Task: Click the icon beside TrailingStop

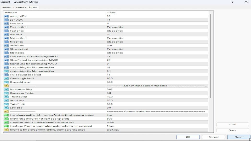Action: (x=6, y=97)
